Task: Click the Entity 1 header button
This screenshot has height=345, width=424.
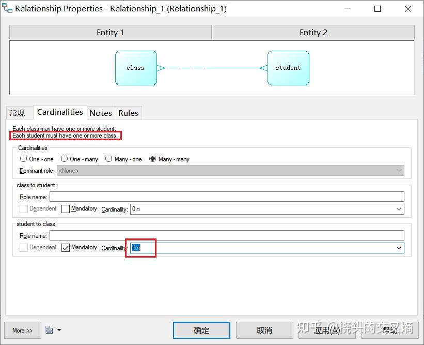Action: (110, 32)
